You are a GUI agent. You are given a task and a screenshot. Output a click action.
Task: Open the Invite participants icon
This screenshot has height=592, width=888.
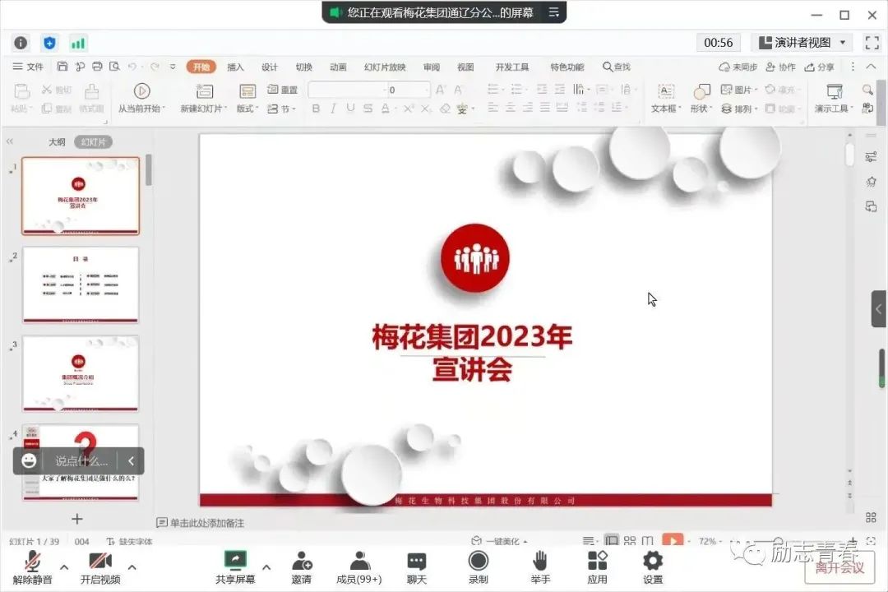(x=301, y=561)
